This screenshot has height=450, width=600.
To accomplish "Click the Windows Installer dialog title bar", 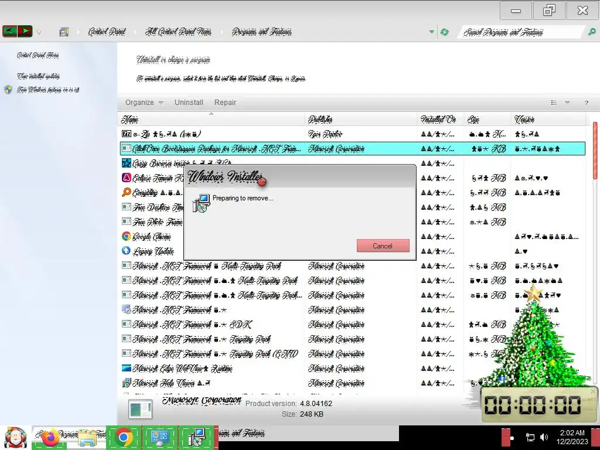I will (x=299, y=176).
